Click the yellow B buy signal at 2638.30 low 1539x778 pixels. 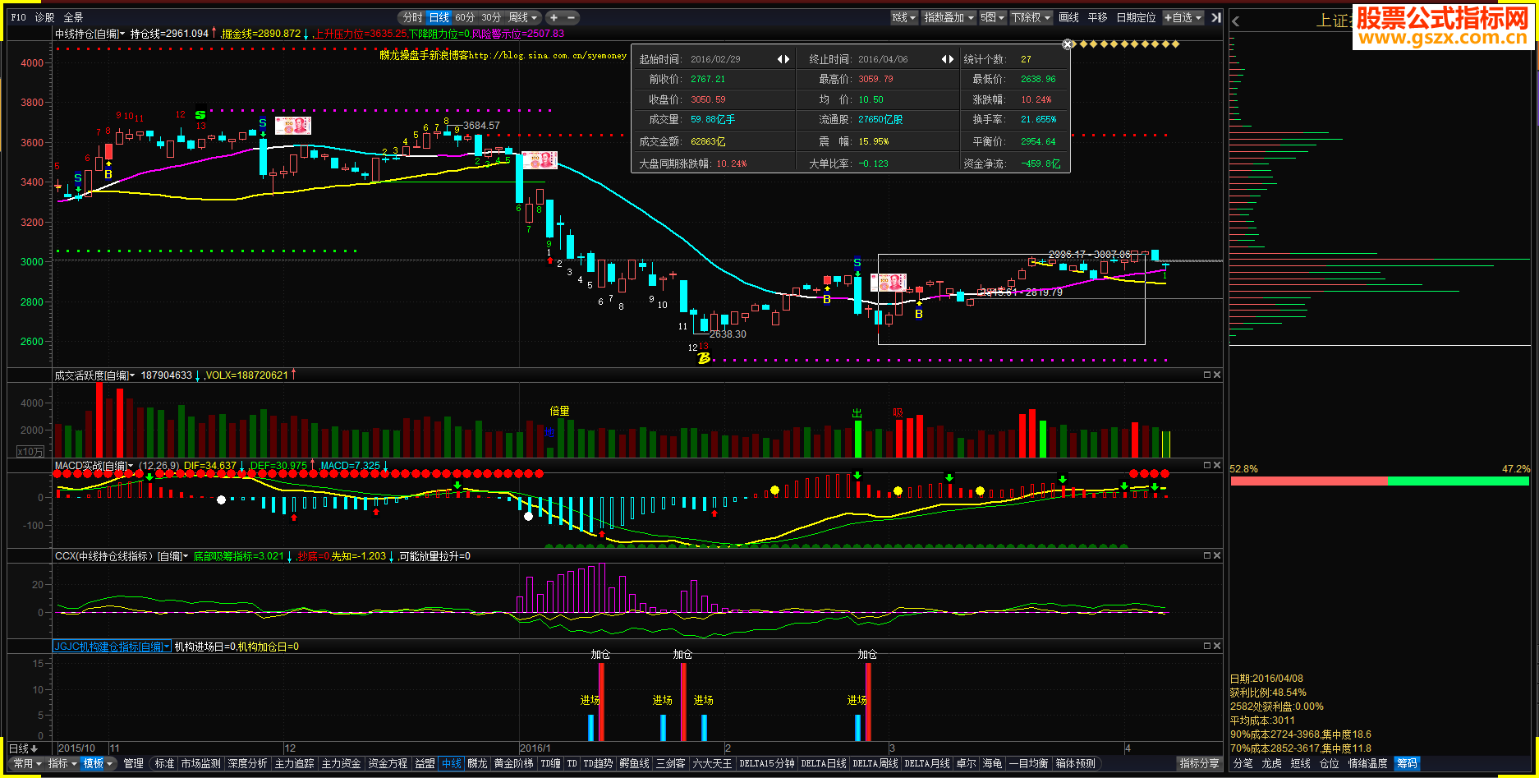tap(704, 358)
